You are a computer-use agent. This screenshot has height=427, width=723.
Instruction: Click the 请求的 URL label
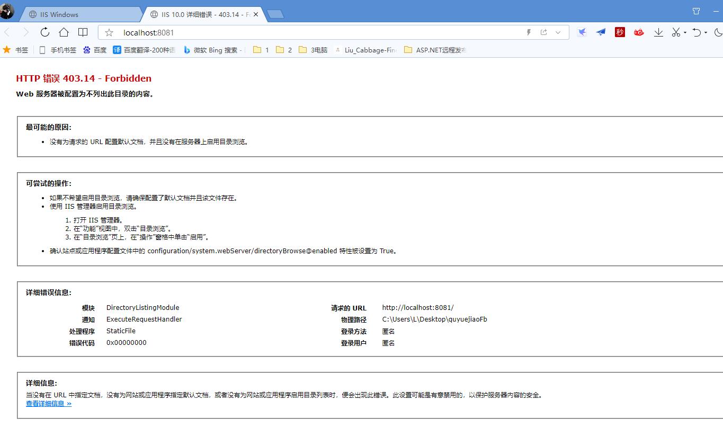[x=349, y=308]
